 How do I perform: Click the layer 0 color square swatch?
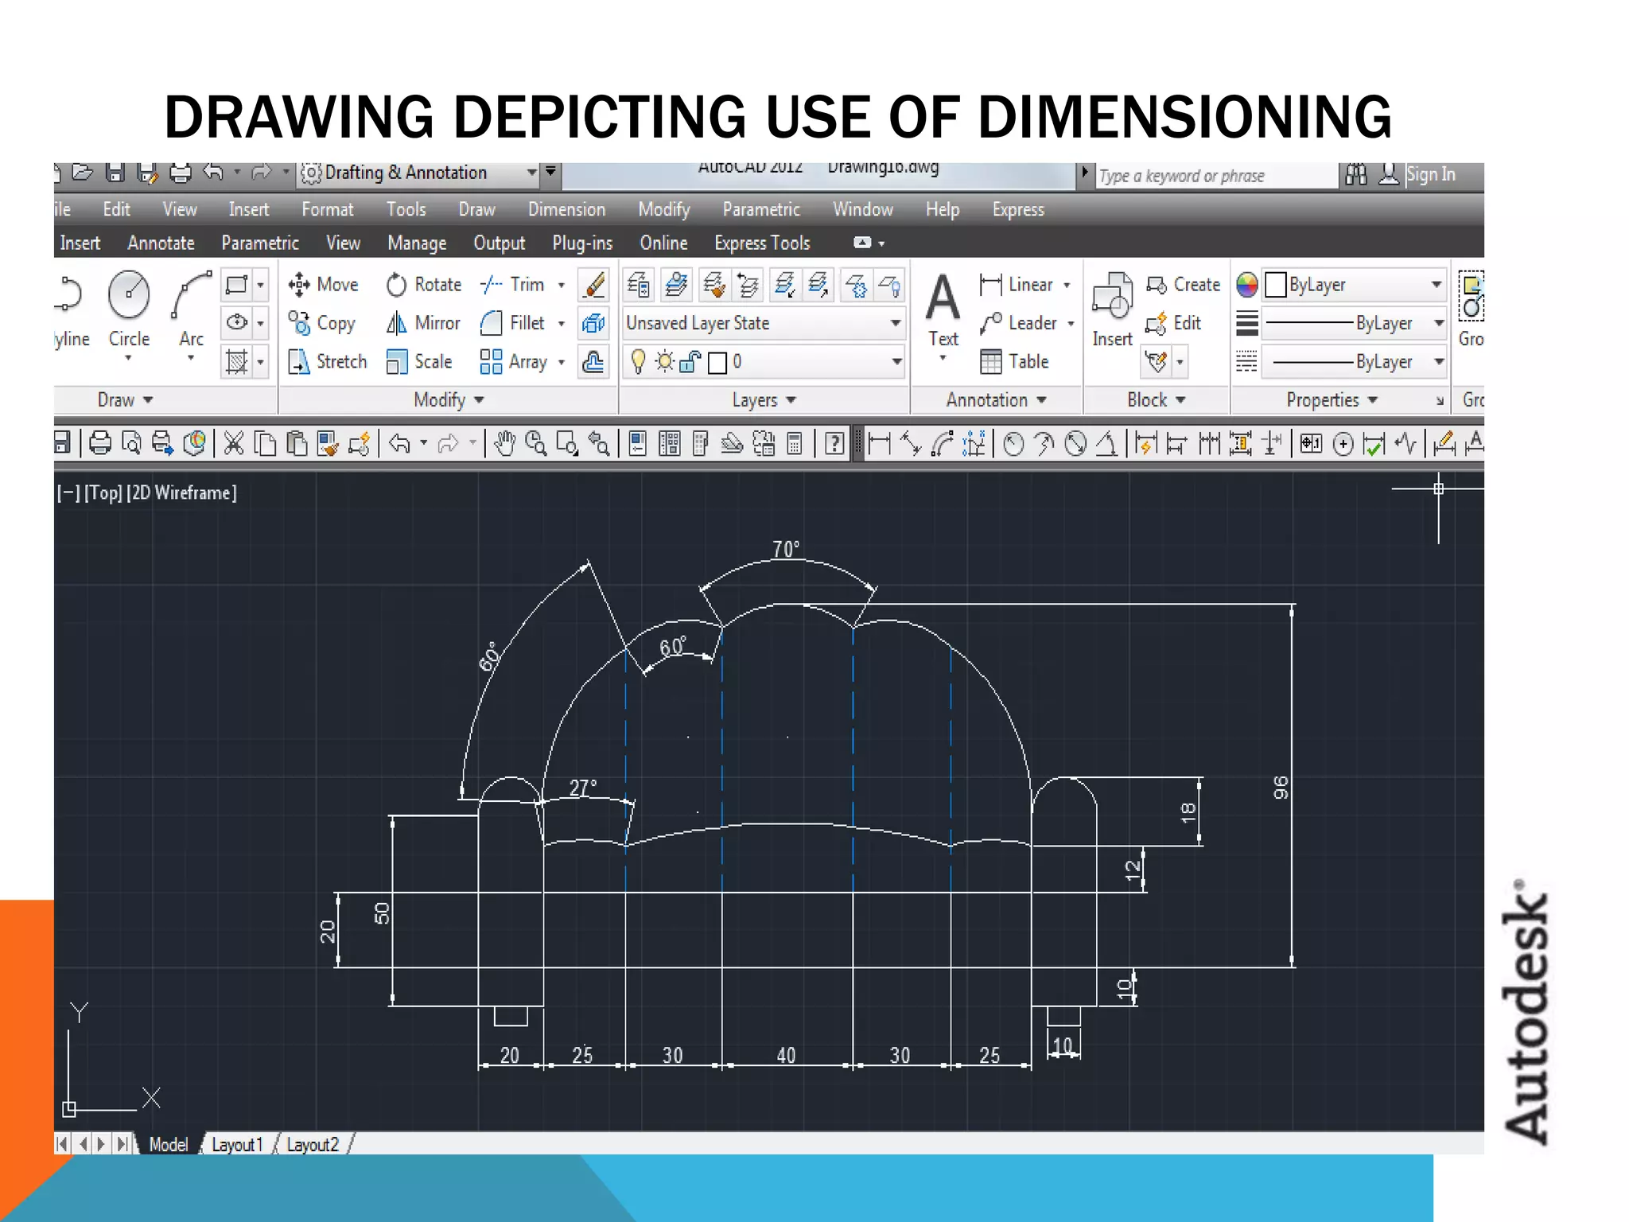click(717, 363)
